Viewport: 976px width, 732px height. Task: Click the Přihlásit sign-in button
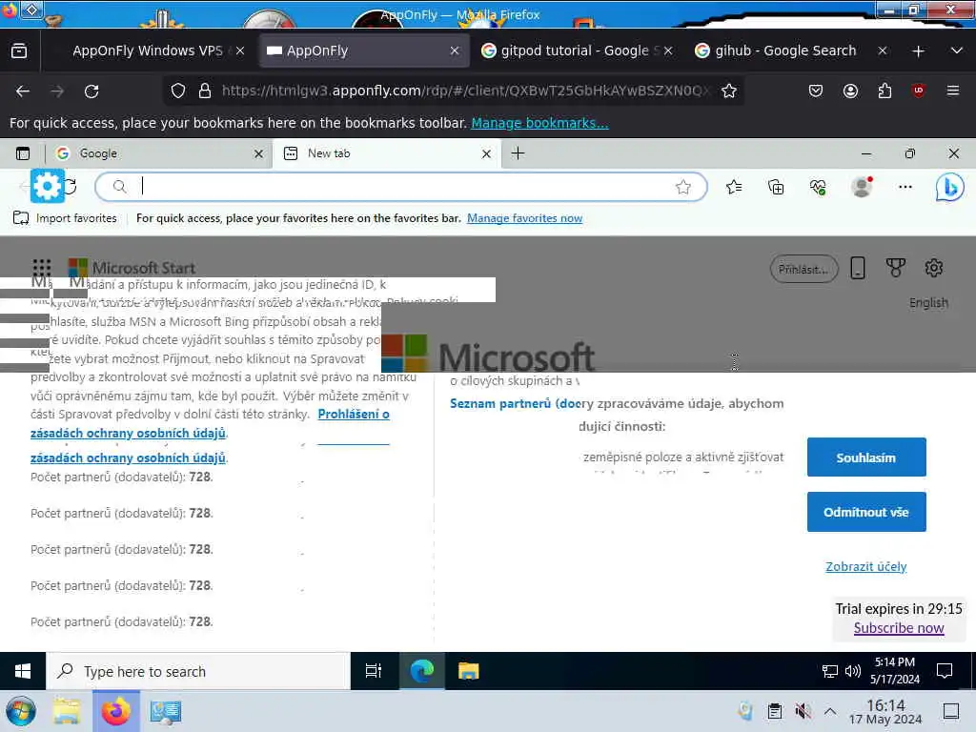pyautogui.click(x=804, y=269)
